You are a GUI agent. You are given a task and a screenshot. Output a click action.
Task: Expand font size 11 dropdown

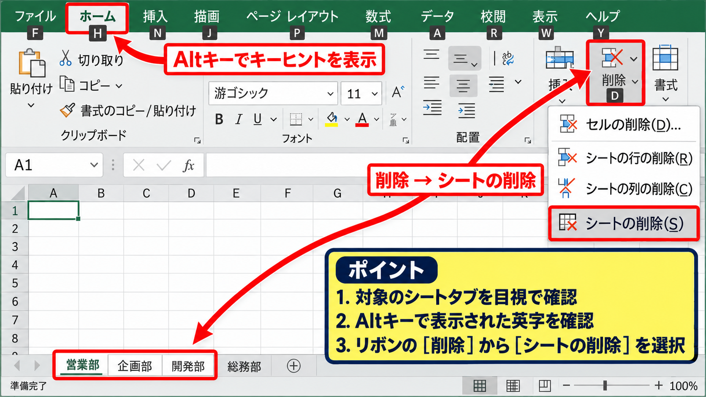(x=375, y=94)
